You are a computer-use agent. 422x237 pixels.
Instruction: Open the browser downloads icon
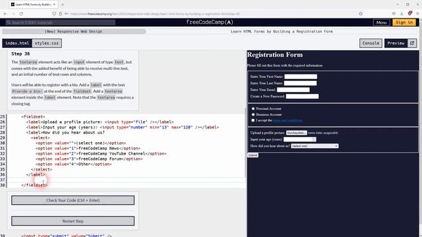tap(402, 14)
